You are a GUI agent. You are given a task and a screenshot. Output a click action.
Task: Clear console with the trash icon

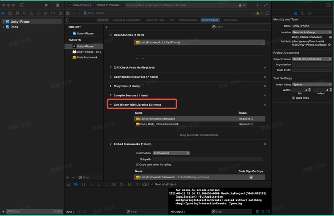257,212
